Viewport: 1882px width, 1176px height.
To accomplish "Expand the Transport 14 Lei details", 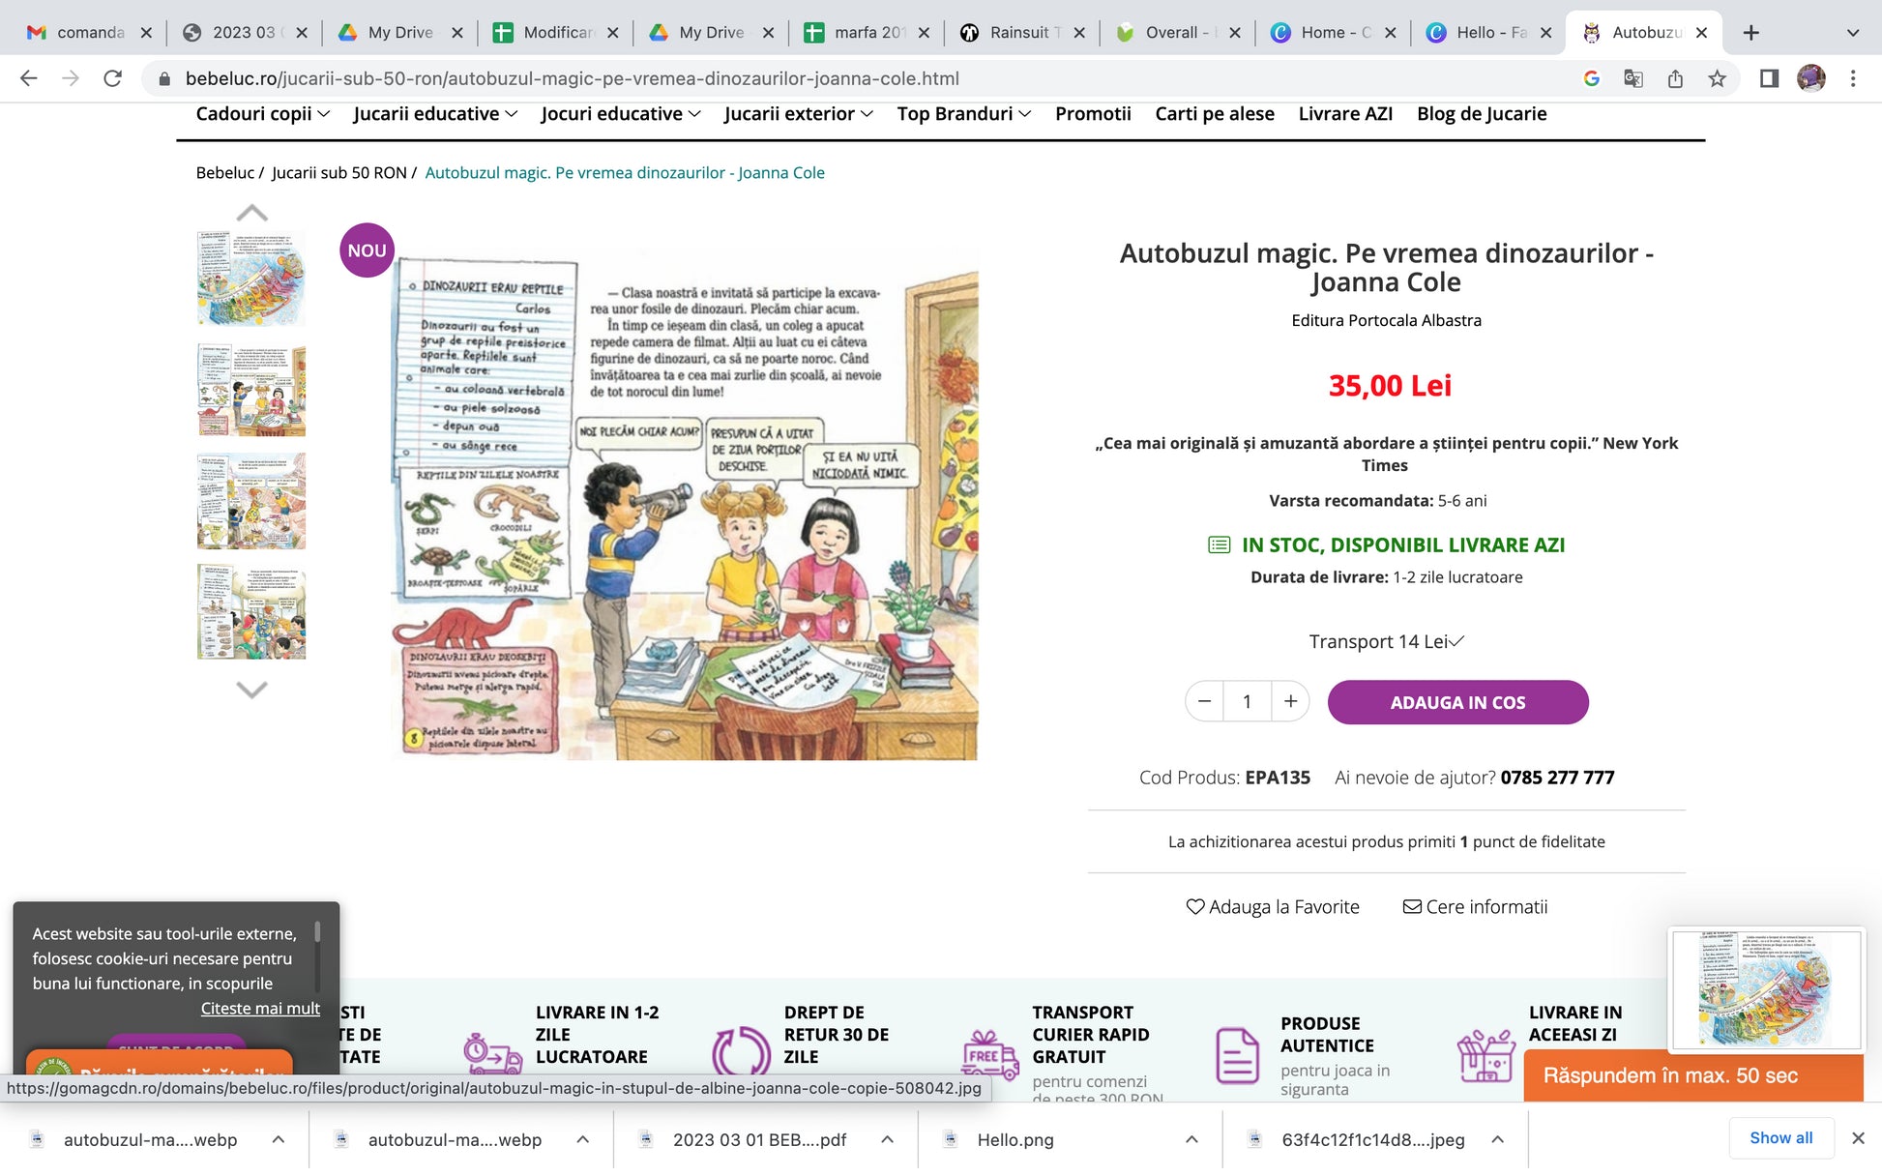I will (x=1386, y=641).
